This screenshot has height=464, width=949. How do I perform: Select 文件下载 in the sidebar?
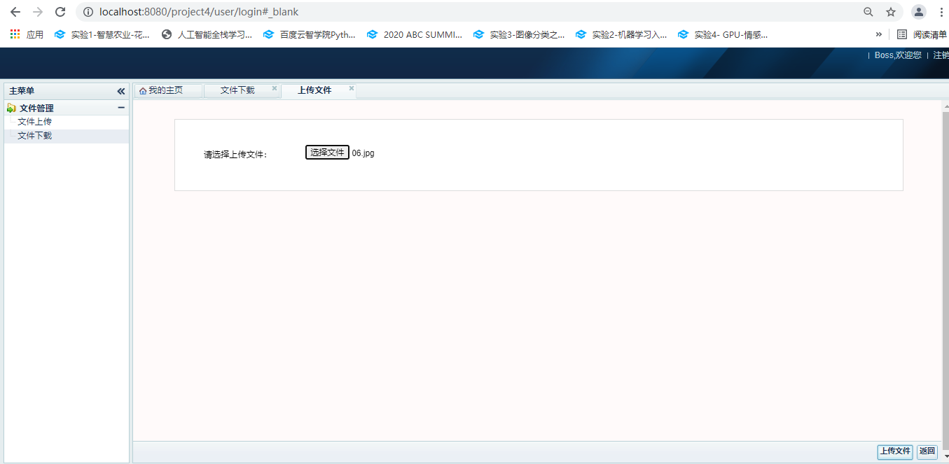(35, 136)
